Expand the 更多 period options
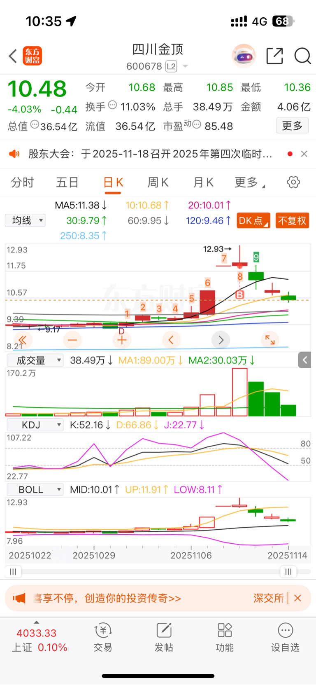This screenshot has height=685, width=316. click(x=249, y=182)
